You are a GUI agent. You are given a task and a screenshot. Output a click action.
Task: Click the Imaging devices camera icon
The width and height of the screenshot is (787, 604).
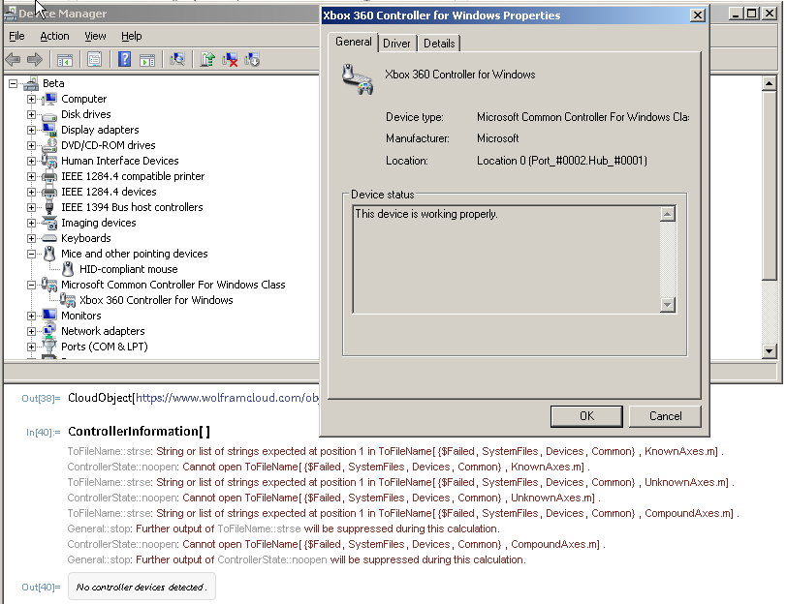(x=49, y=223)
